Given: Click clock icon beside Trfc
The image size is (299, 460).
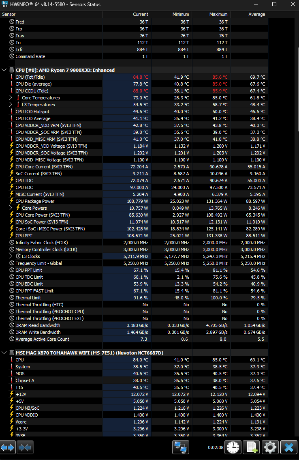Looking at the screenshot, I should (x=12, y=49).
